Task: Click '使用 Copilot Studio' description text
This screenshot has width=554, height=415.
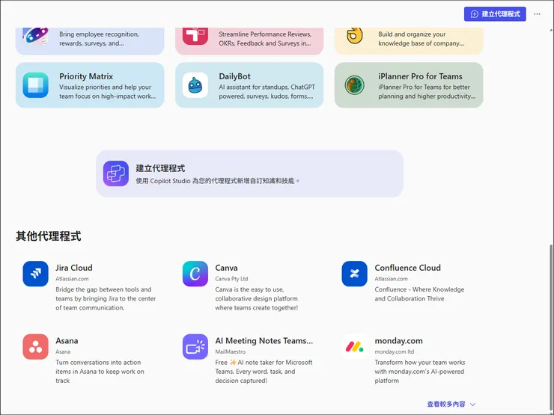Action: click(218, 181)
